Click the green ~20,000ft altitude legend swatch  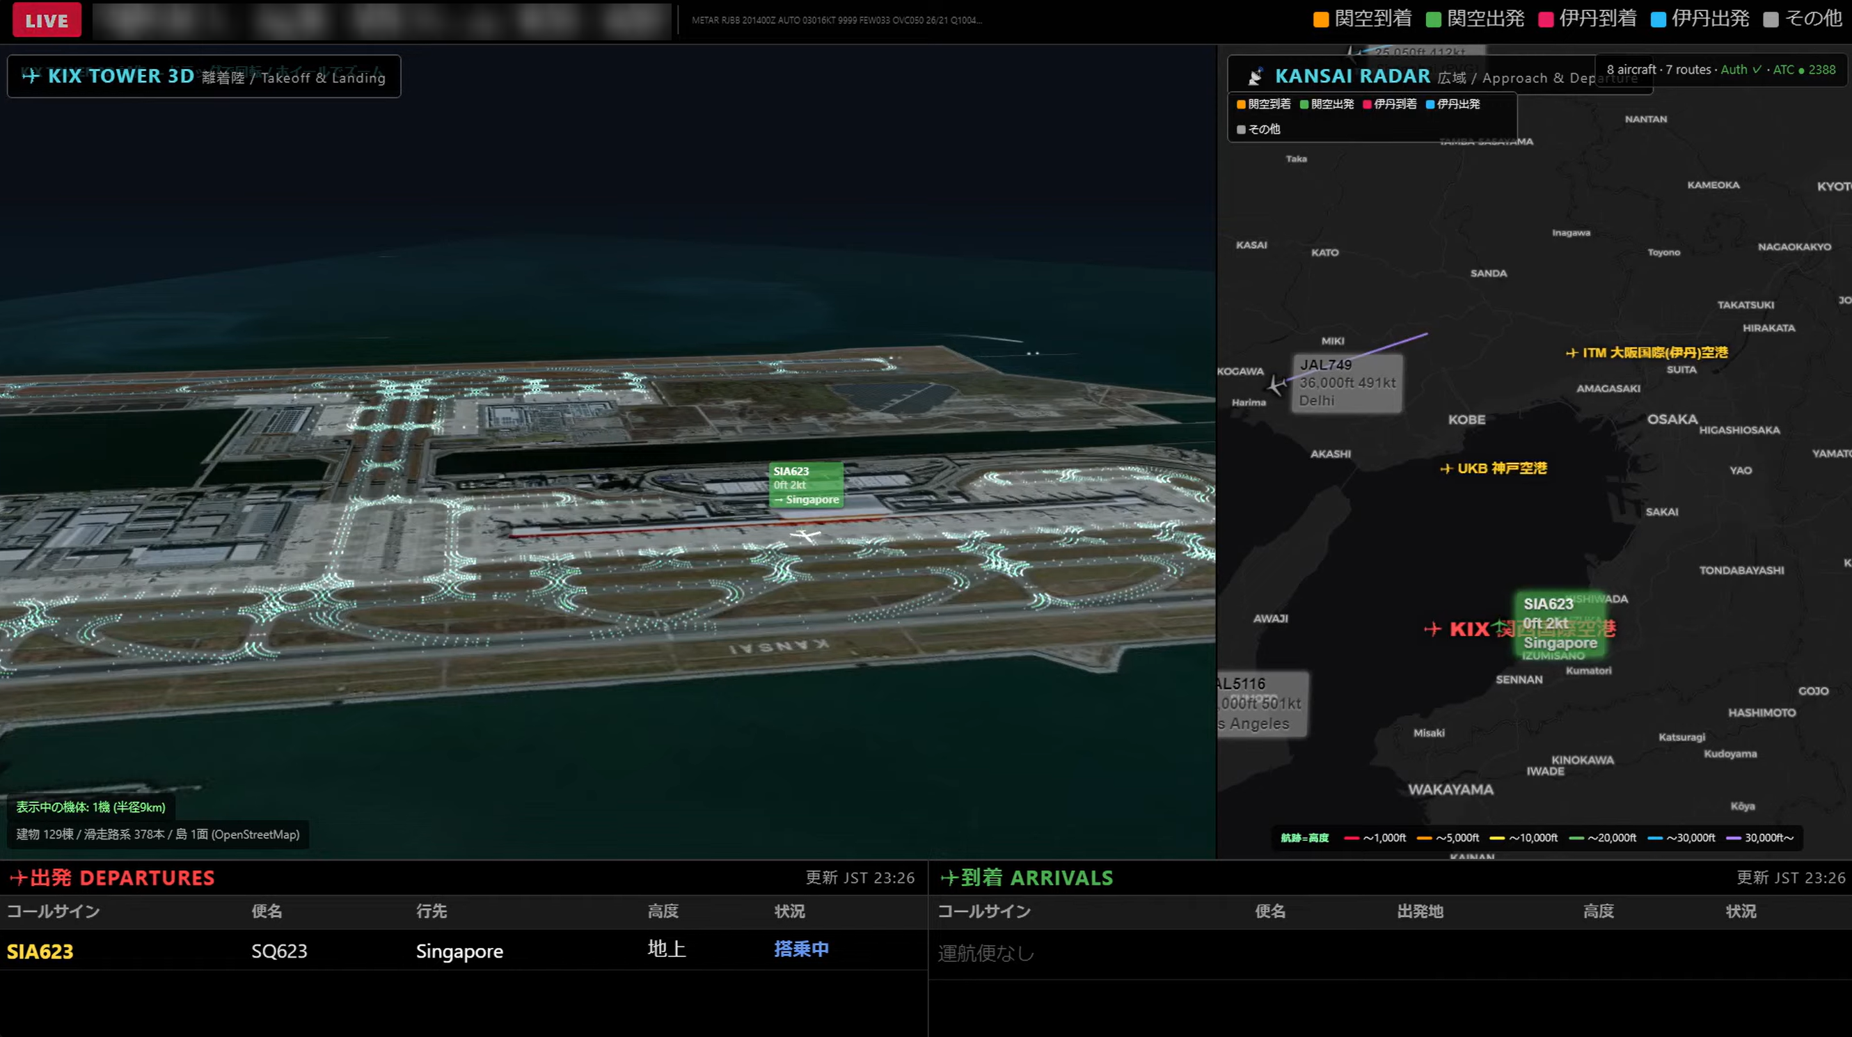(1576, 838)
